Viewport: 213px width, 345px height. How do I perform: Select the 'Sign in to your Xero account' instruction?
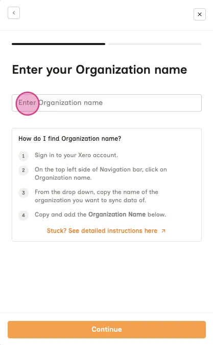76,155
